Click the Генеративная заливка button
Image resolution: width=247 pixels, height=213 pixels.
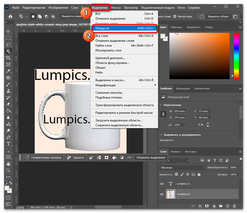pyautogui.click(x=44, y=158)
